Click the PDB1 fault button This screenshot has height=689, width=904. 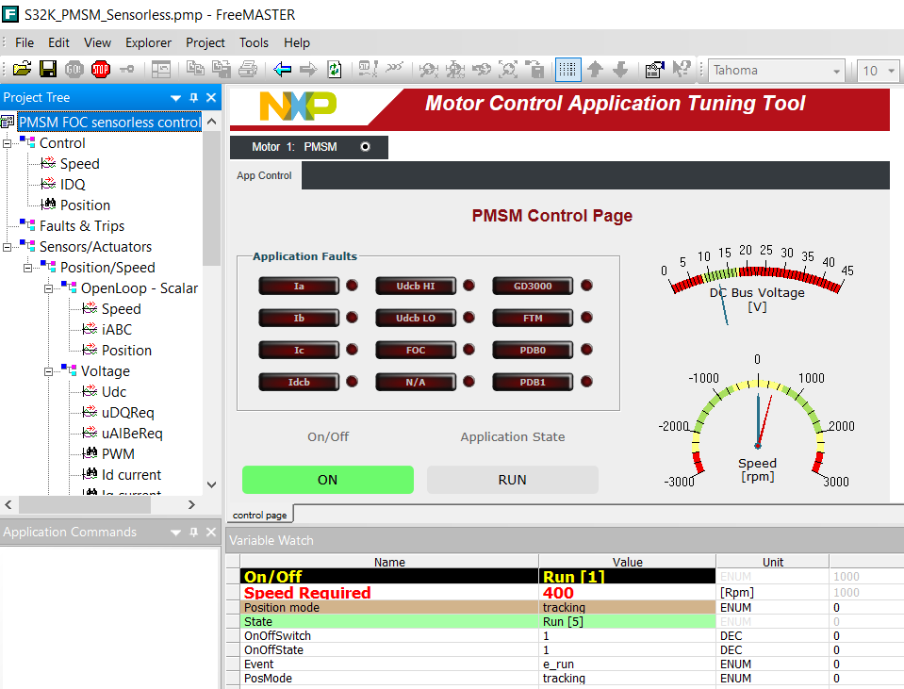(x=533, y=383)
